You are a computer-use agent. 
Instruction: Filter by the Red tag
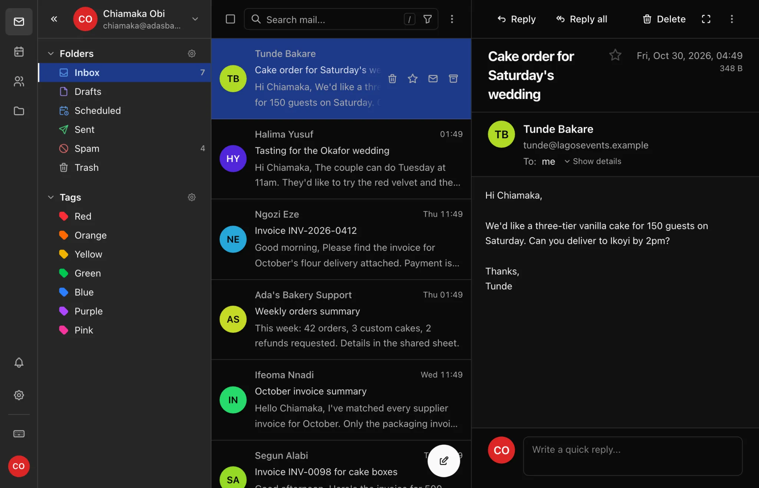click(125, 216)
